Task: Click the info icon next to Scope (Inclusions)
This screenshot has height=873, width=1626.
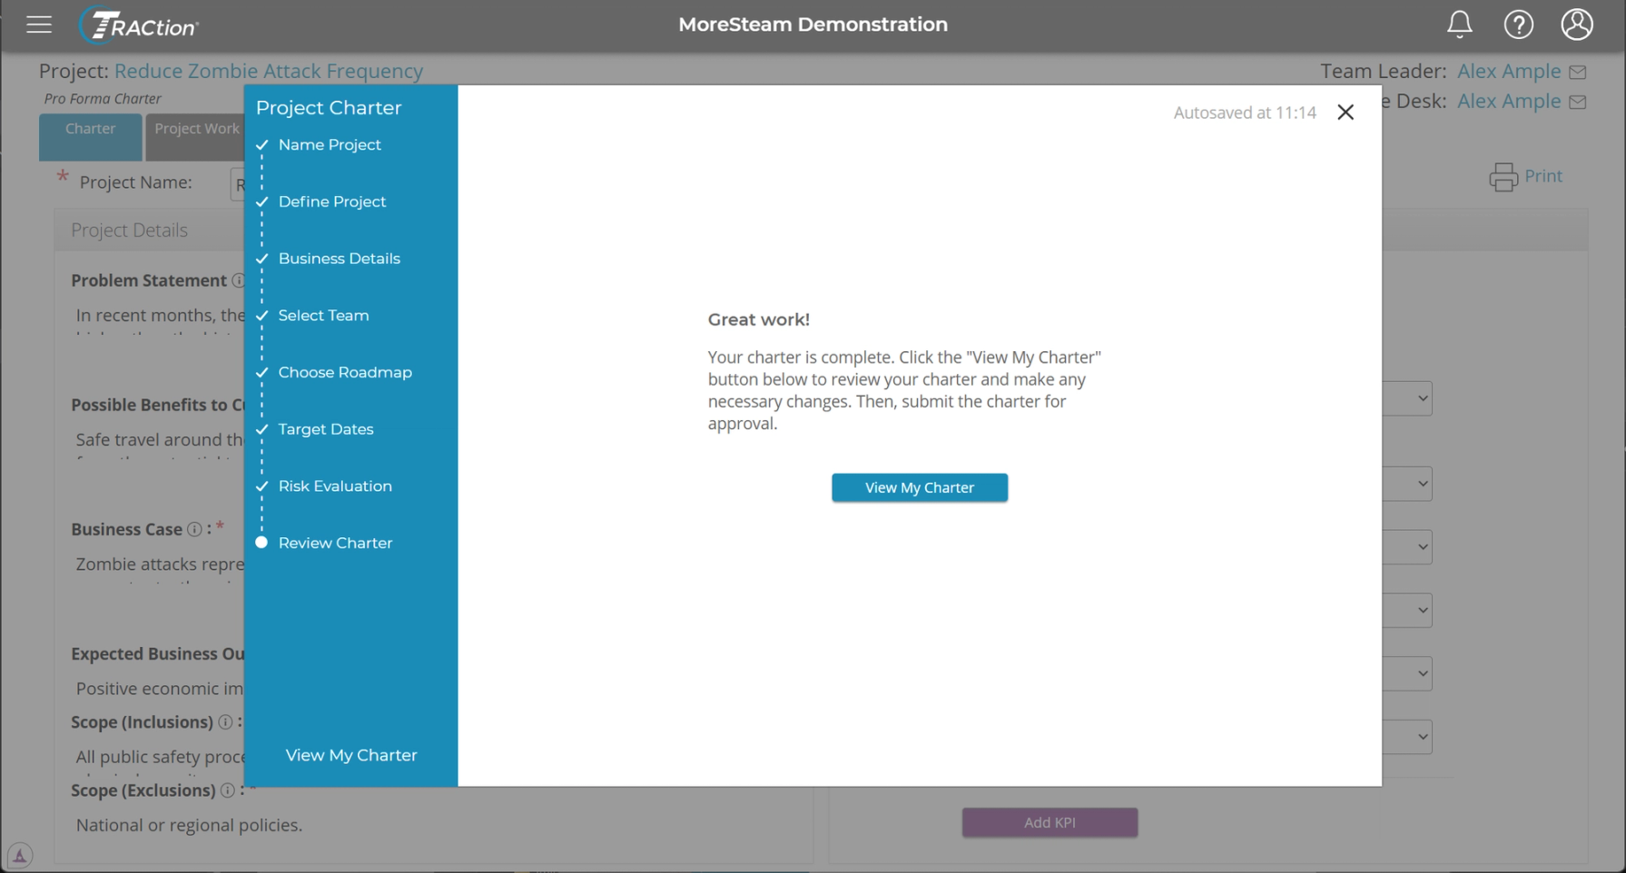Action: (225, 722)
